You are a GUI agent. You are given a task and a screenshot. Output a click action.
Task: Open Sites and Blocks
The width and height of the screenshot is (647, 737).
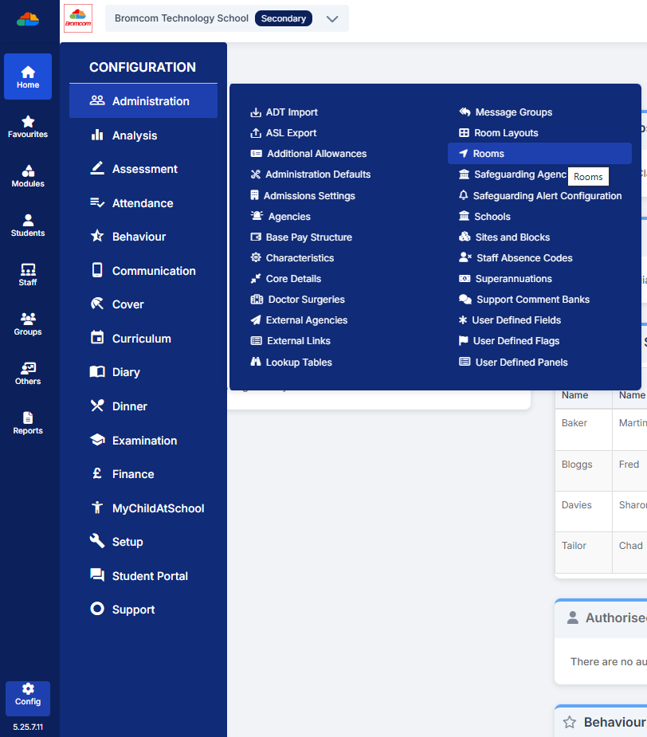(x=512, y=237)
